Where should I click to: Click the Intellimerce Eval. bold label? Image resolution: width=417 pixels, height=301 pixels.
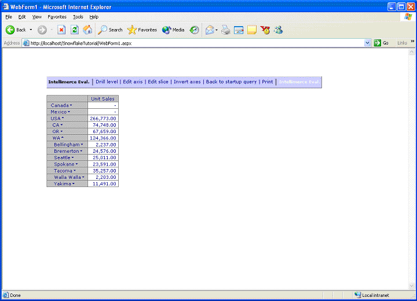(68, 82)
